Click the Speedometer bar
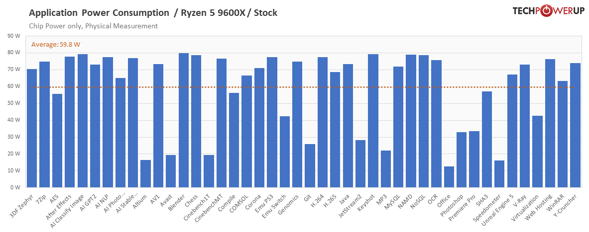 (499, 174)
